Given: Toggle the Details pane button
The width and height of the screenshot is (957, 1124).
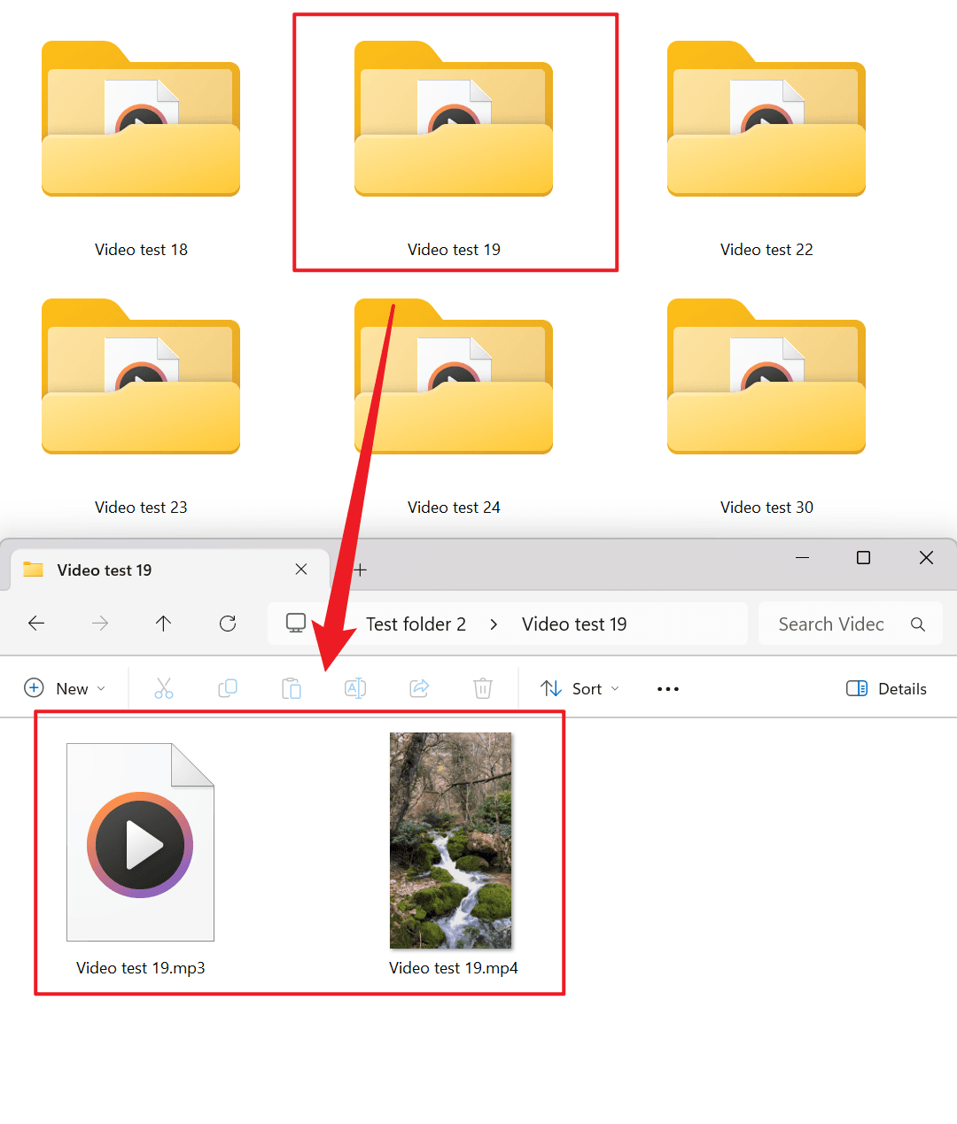Looking at the screenshot, I should (x=886, y=688).
